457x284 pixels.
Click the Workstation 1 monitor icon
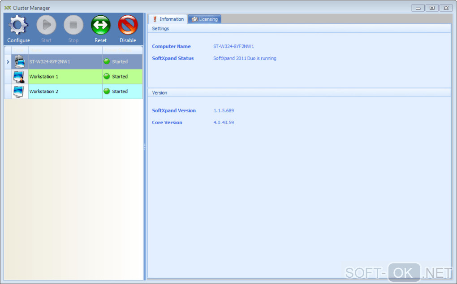(19, 77)
